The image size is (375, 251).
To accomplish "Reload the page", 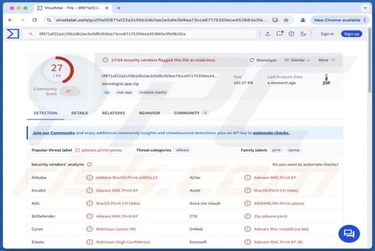I will pos(34,20).
